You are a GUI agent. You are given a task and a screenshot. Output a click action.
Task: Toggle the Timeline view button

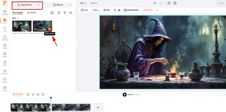pos(17,94)
